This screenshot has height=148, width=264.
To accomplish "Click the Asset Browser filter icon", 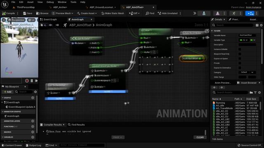I will [x=255, y=92].
